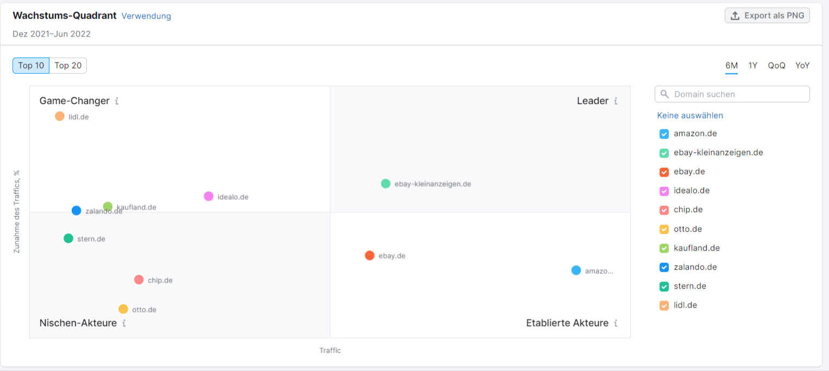Open the Game-Changer quadrant info icon
This screenshot has width=829, height=371.
click(x=118, y=100)
